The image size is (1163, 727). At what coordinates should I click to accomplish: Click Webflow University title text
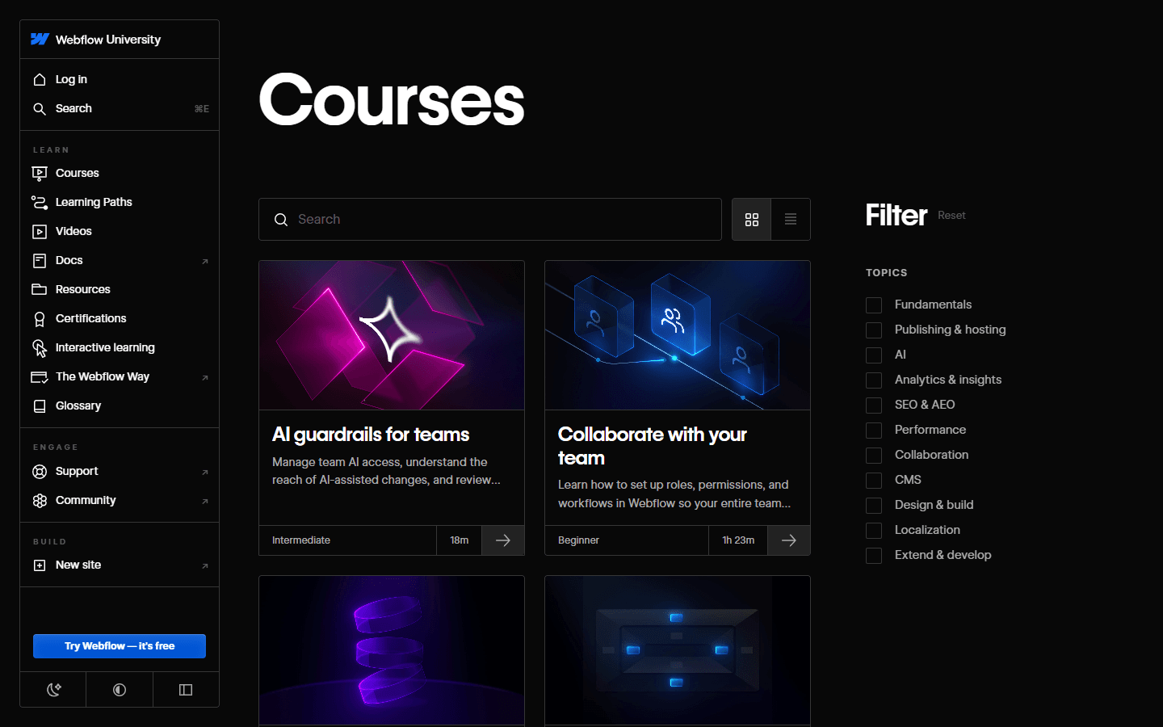coord(108,40)
